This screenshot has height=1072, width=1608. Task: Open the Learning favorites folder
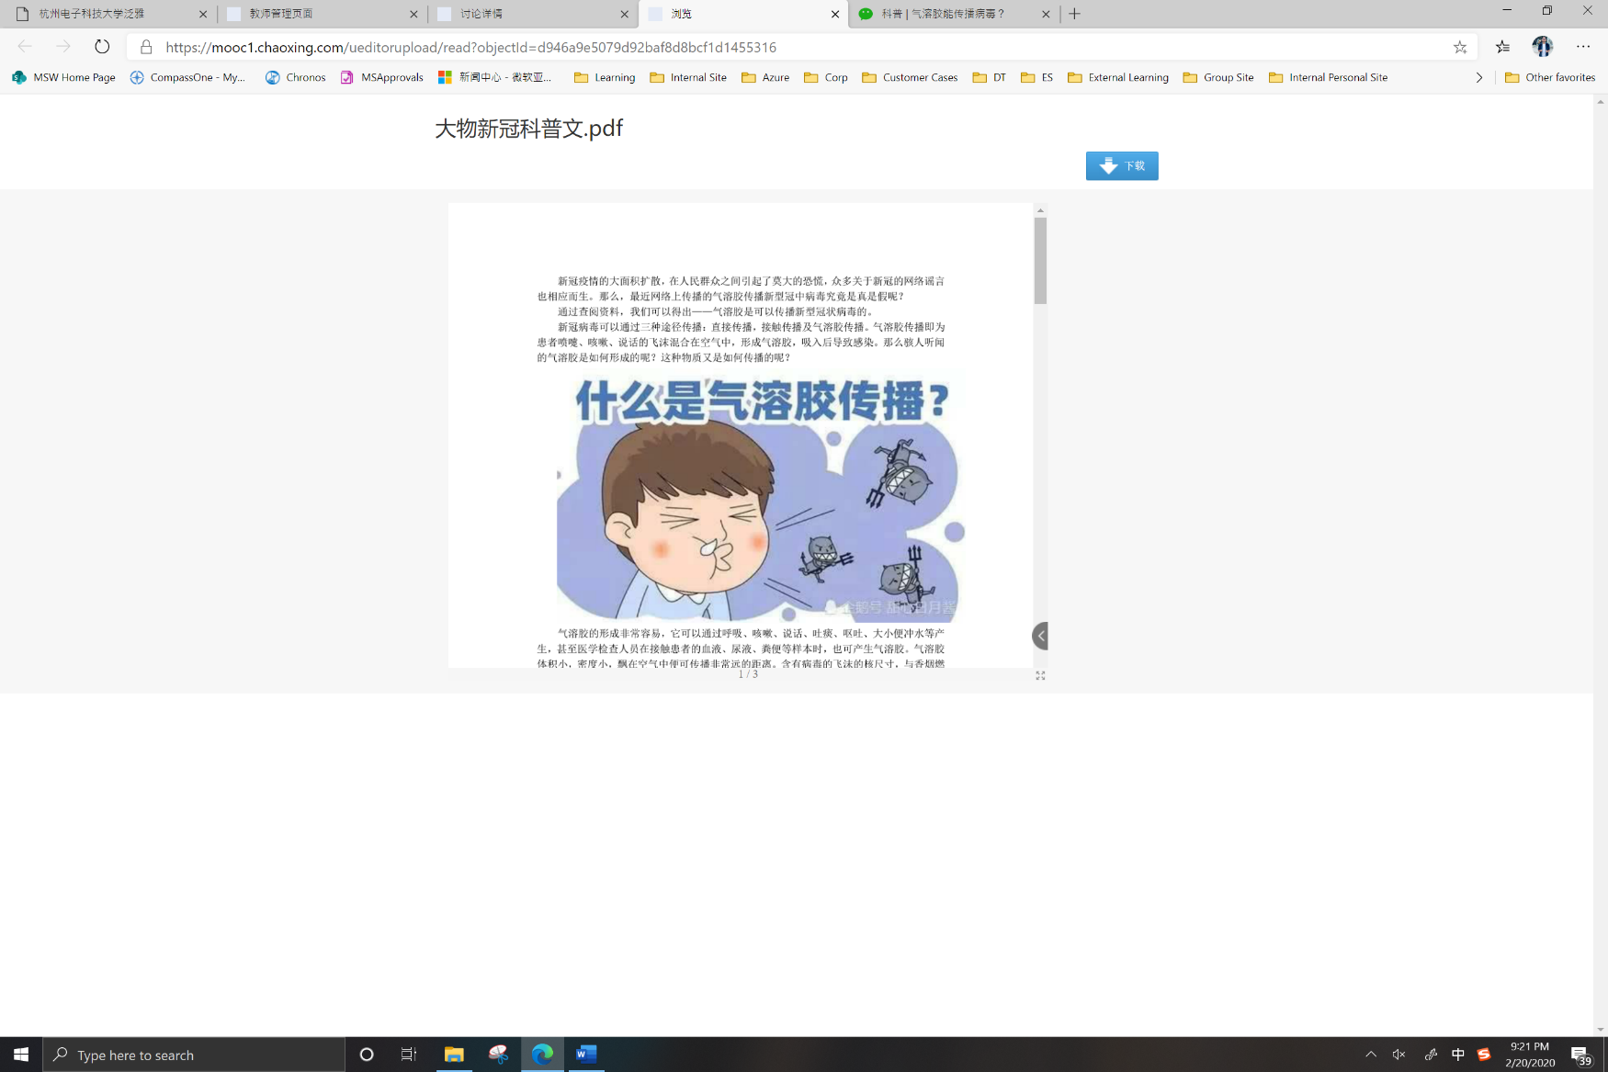605,77
